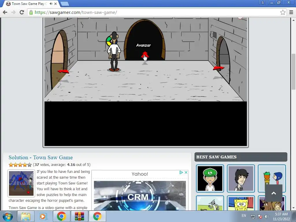Open the Chrome hamburger menu
296x222 pixels.
point(291,12)
